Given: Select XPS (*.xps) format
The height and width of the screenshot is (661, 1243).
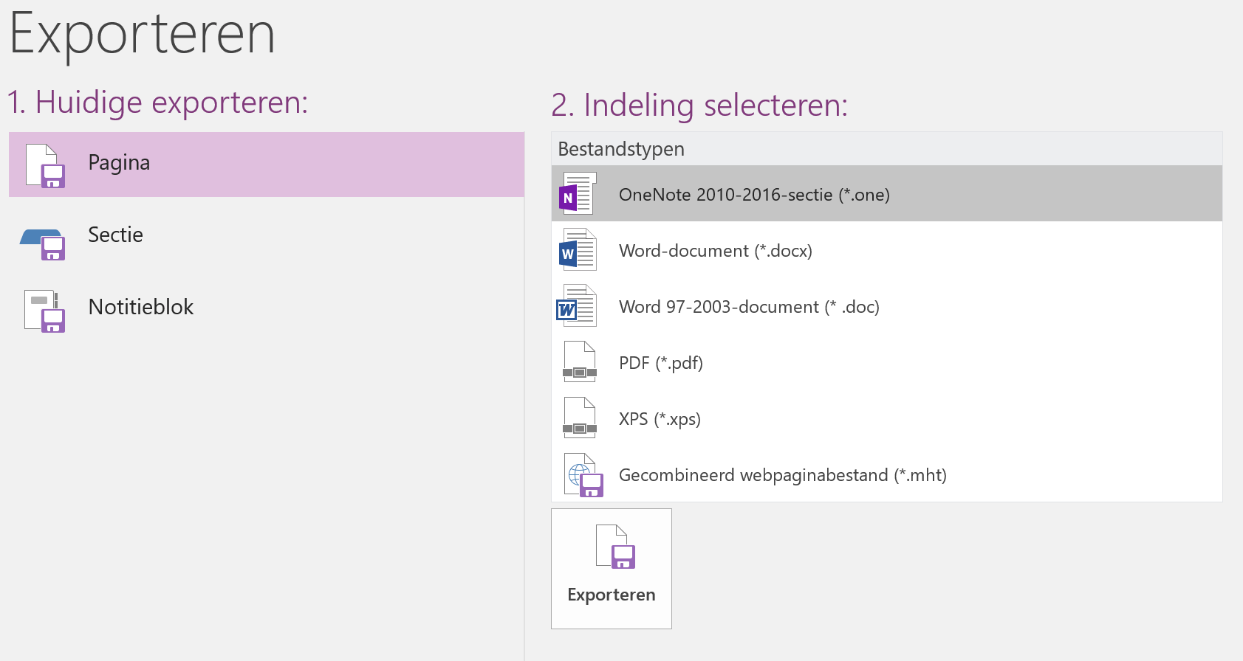Looking at the screenshot, I should [886, 418].
